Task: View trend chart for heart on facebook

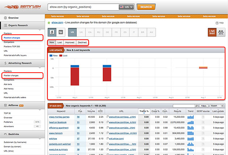Action: click(190, 122)
